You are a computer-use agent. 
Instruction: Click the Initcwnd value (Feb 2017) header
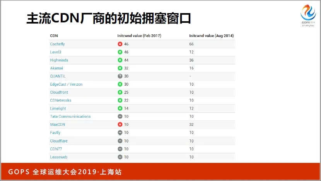(x=139, y=36)
